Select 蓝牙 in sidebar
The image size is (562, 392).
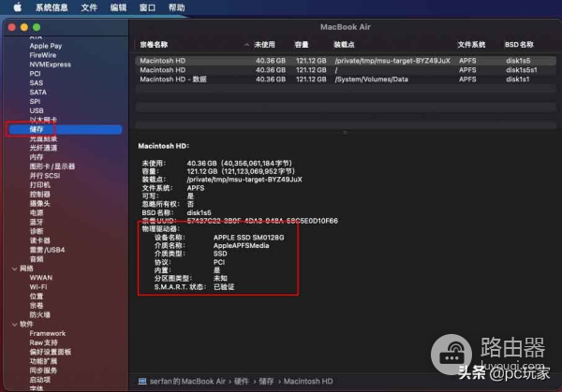[x=37, y=222]
